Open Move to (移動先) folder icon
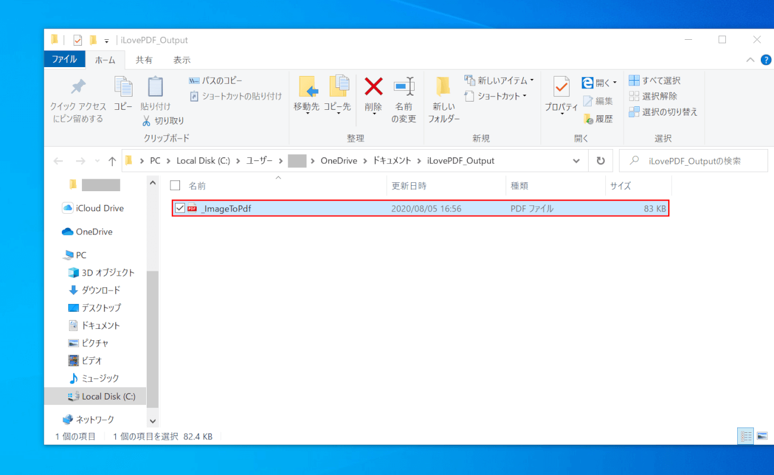 coord(307,87)
